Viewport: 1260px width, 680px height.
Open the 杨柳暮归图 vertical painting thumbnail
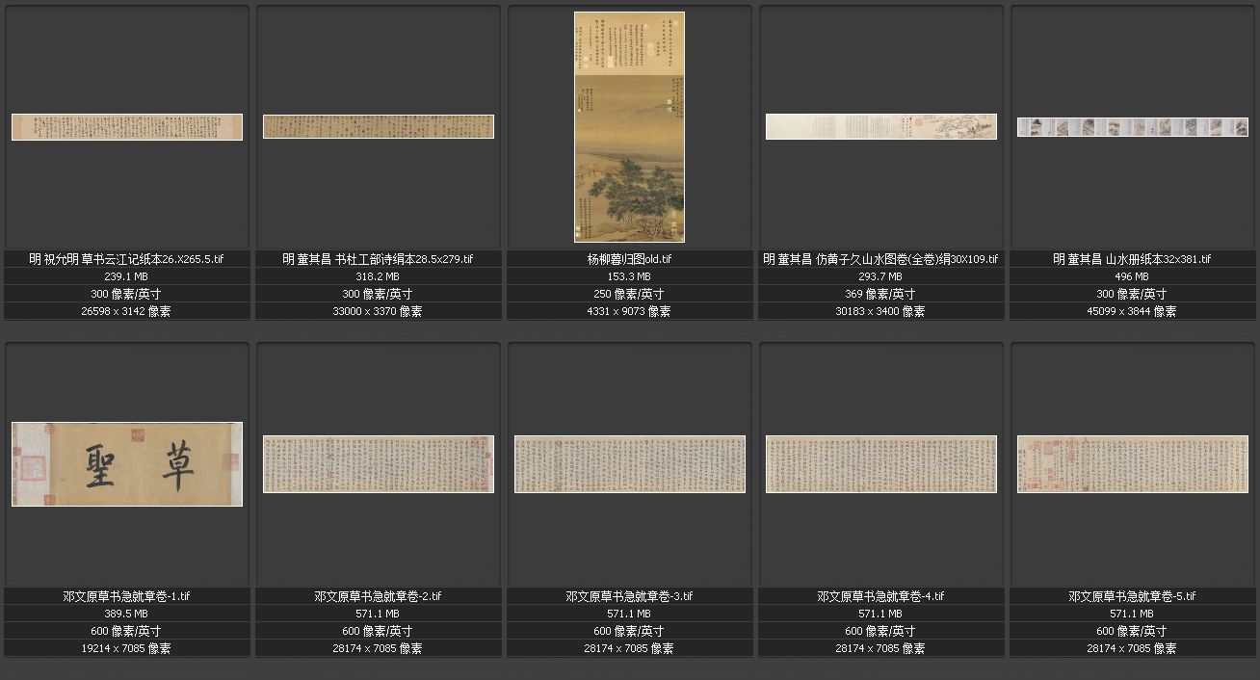(629, 127)
